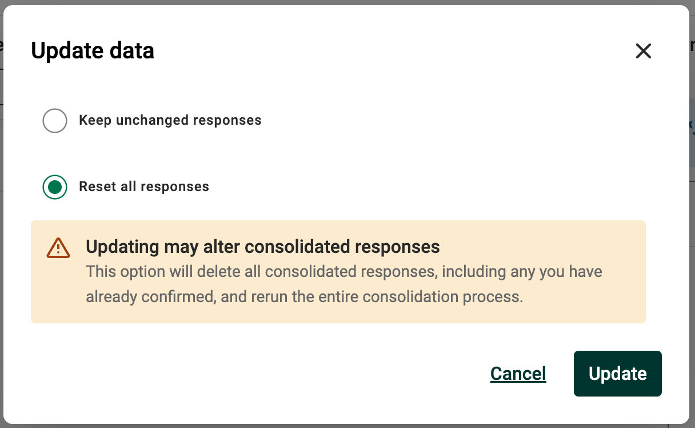Screen dimensions: 695x428
Task: Click the word 'responses' in Reset all responses
Action: [175, 187]
